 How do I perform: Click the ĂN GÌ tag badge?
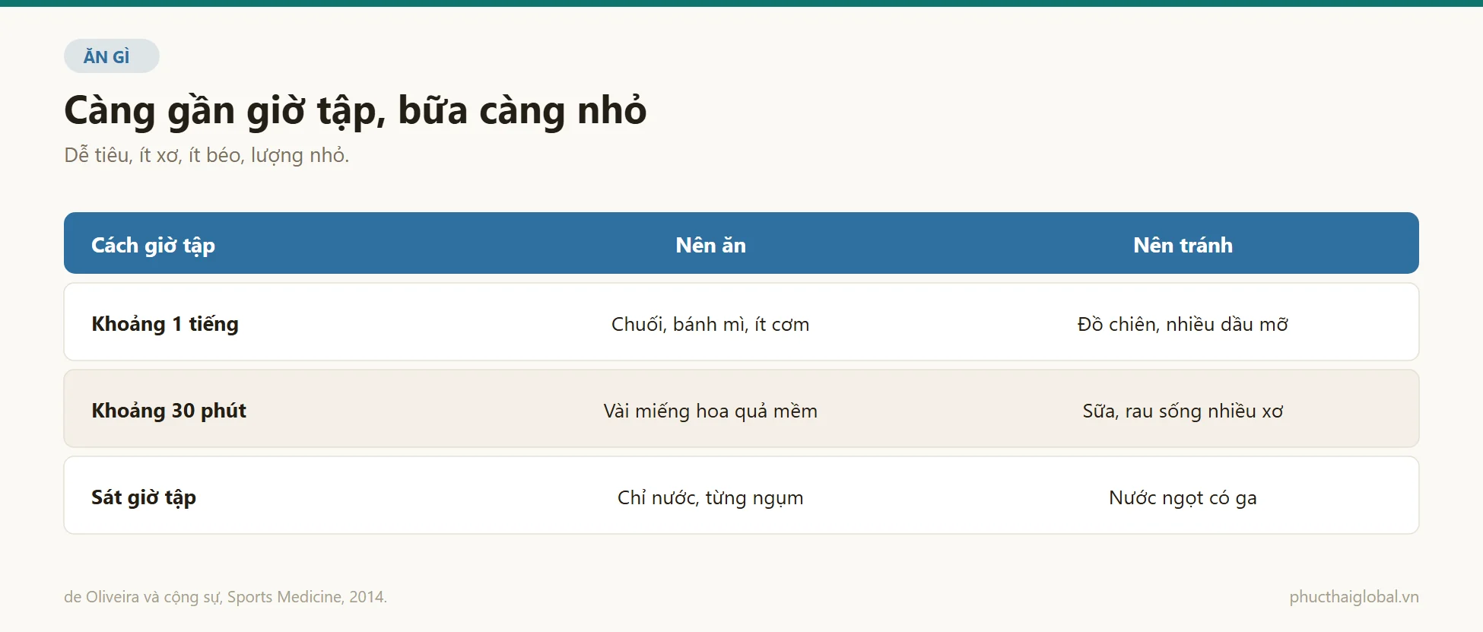click(112, 56)
